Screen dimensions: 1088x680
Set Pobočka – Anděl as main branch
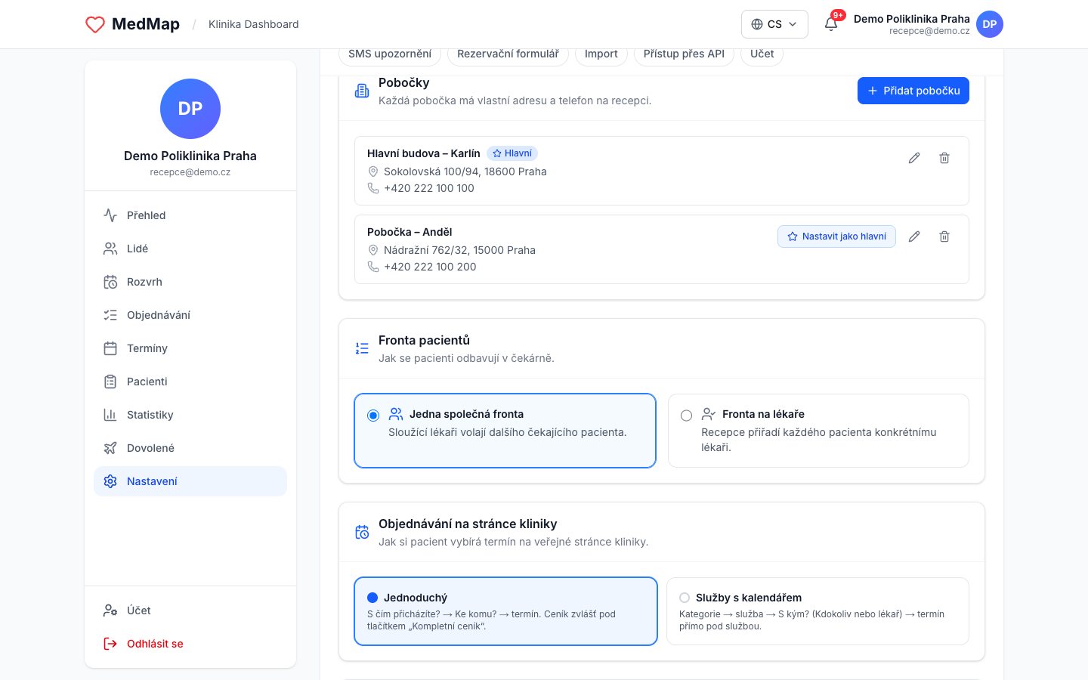836,236
